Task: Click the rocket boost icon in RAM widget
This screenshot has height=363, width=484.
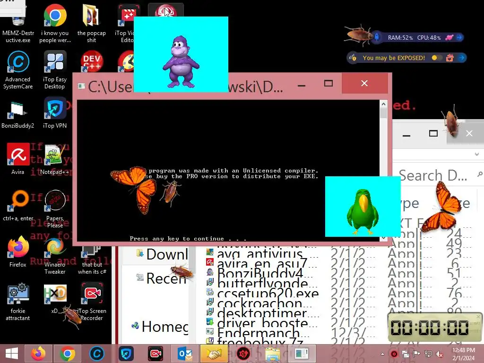Action: pos(377,37)
